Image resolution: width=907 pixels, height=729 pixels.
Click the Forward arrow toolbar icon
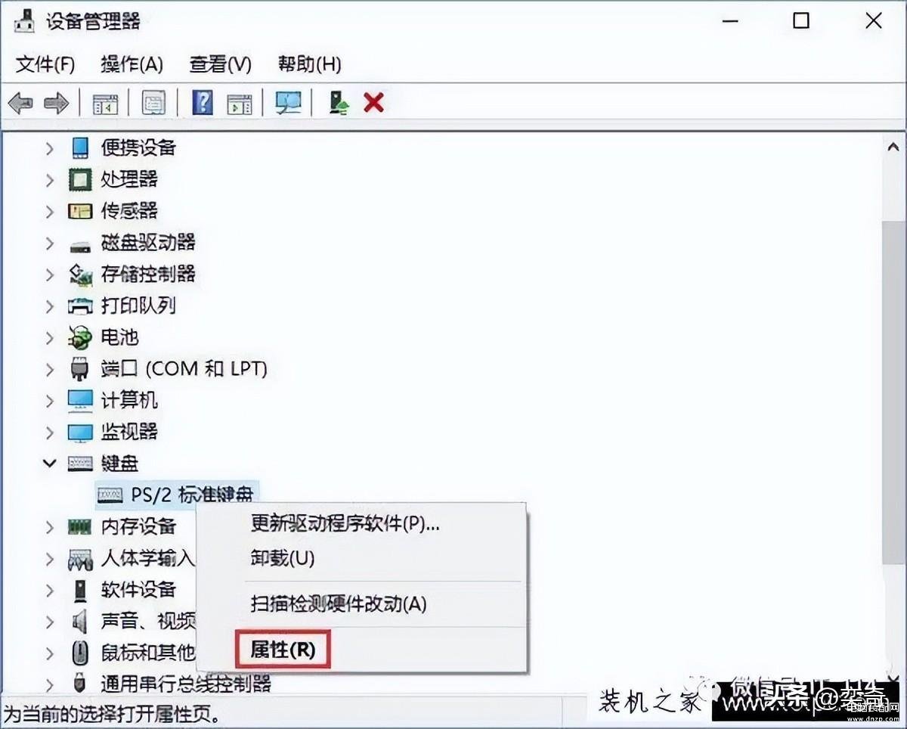pyautogui.click(x=56, y=103)
